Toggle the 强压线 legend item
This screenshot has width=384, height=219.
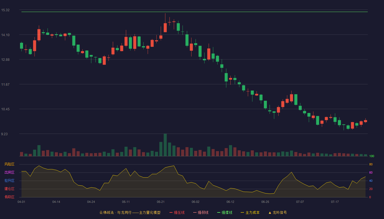(177, 212)
